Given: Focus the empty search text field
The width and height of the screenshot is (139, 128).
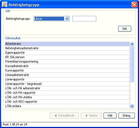Looking at the screenshot, I should click(84, 19).
